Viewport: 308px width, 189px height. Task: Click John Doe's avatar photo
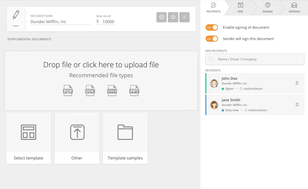[x=214, y=83]
